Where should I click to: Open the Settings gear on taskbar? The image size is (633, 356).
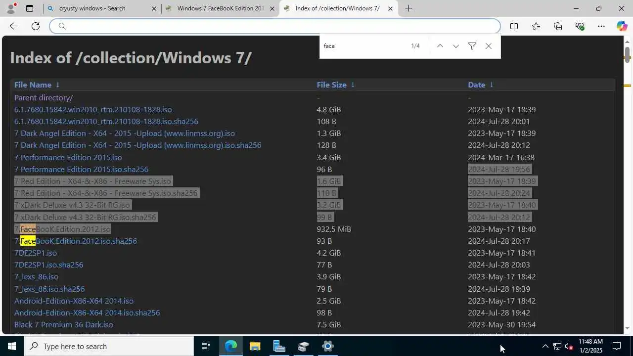tap(327, 346)
